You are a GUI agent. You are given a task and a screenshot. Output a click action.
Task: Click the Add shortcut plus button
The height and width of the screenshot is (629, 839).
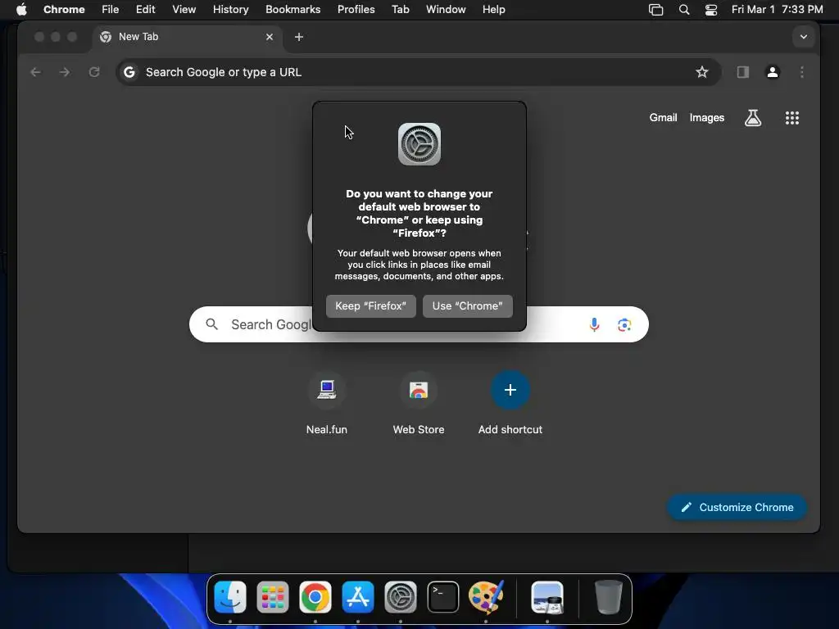tap(510, 390)
